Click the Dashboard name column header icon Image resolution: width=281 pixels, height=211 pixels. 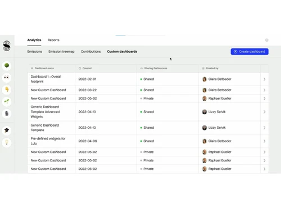(32, 68)
